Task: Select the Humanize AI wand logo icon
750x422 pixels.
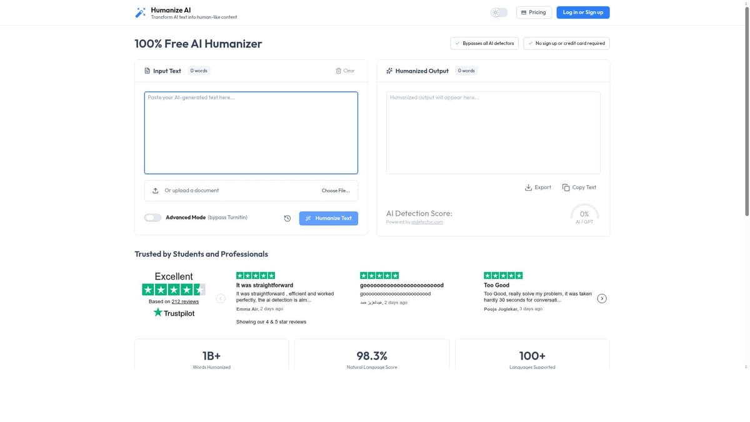Action: click(x=140, y=13)
